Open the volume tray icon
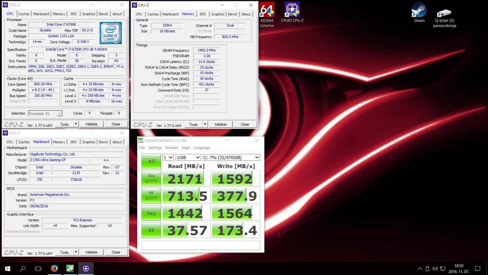This screenshot has width=488, height=275. tap(435, 269)
